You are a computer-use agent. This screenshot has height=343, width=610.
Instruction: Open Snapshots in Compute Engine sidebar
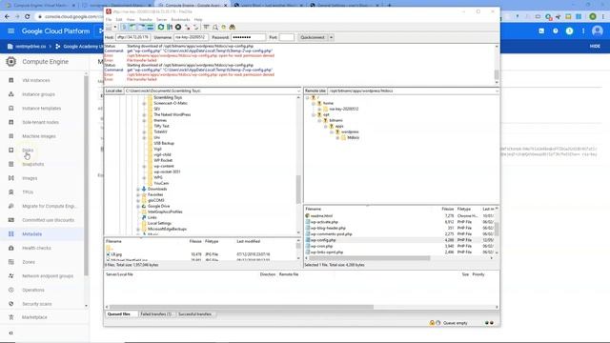pos(33,164)
